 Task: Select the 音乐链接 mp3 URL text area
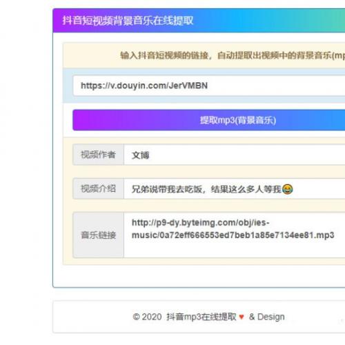[235, 235]
